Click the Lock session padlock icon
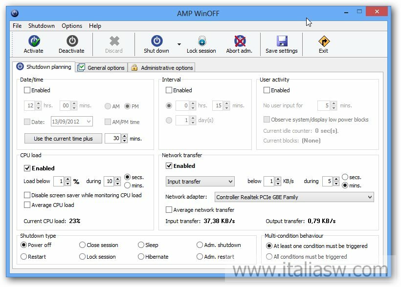Viewport: 401px width, 287px height. (202, 41)
